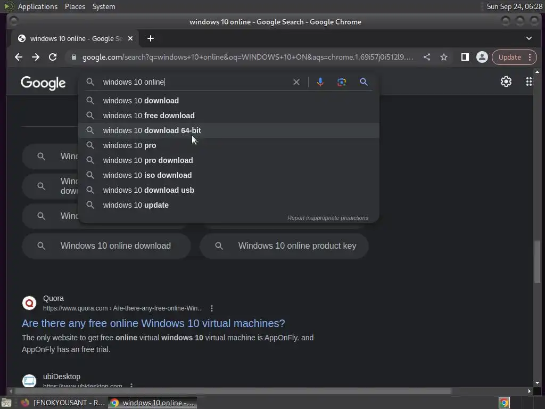Go forward using the browser forward arrow
545x409 pixels.
tap(36, 57)
